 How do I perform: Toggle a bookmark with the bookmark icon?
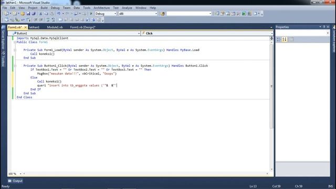[60, 20]
